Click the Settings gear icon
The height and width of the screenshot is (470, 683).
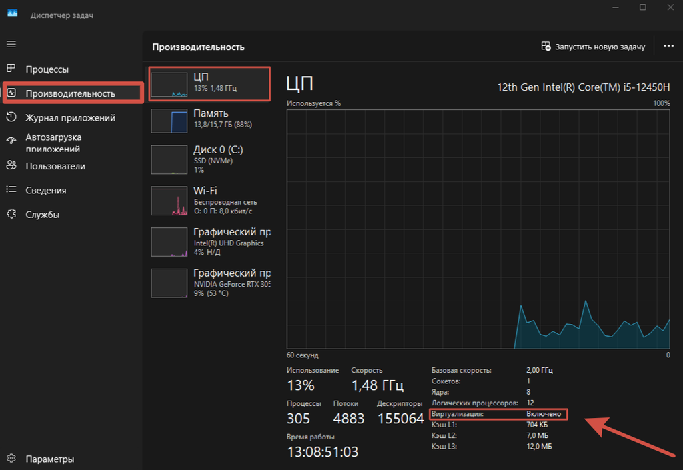[x=11, y=458]
